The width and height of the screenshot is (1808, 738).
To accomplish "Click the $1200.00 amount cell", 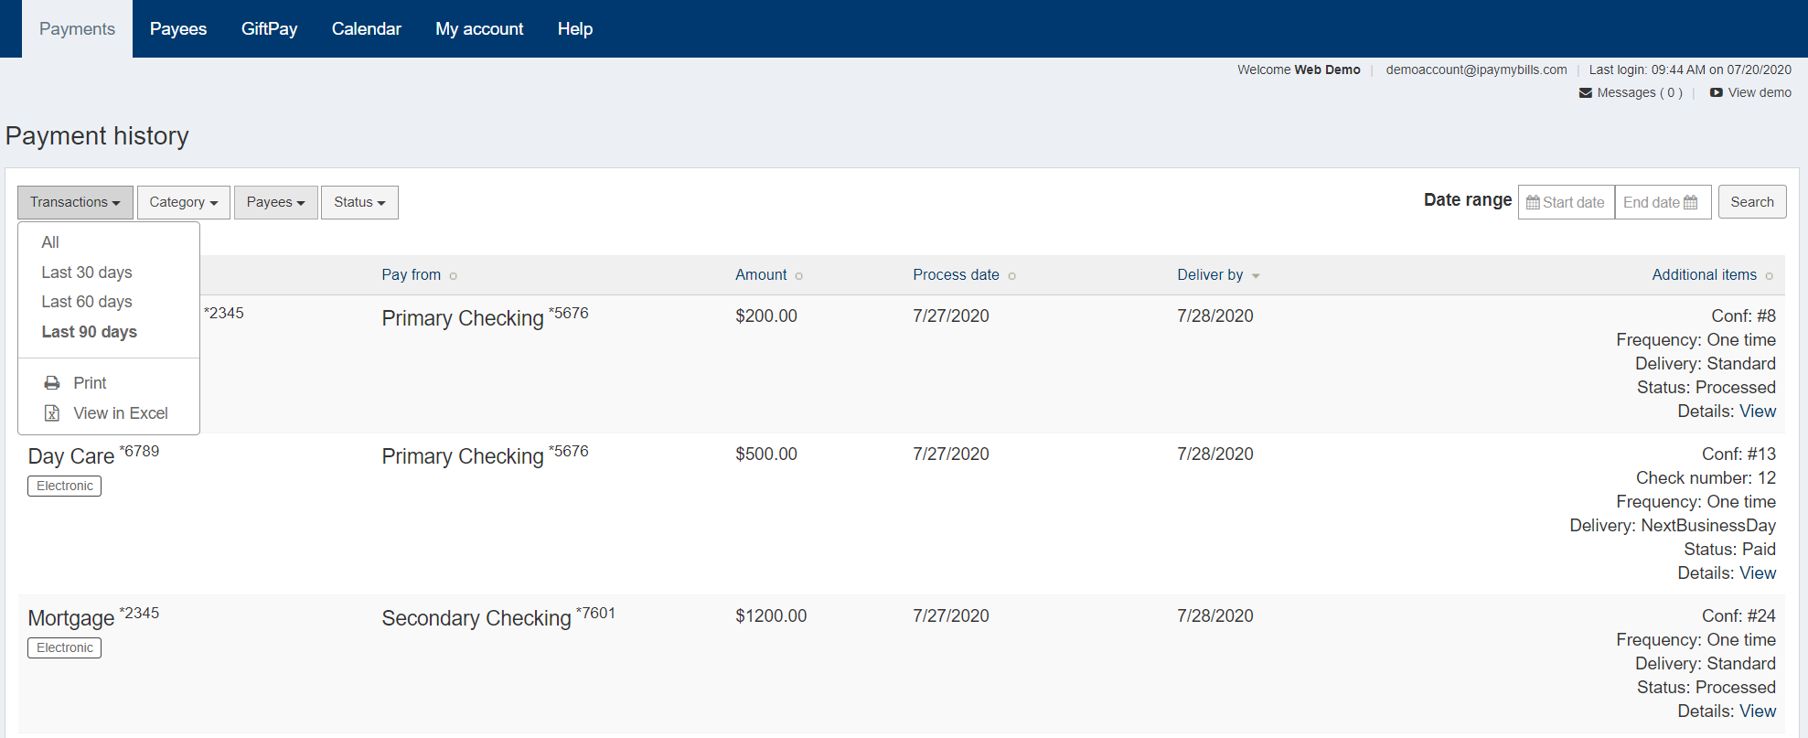I will [771, 616].
